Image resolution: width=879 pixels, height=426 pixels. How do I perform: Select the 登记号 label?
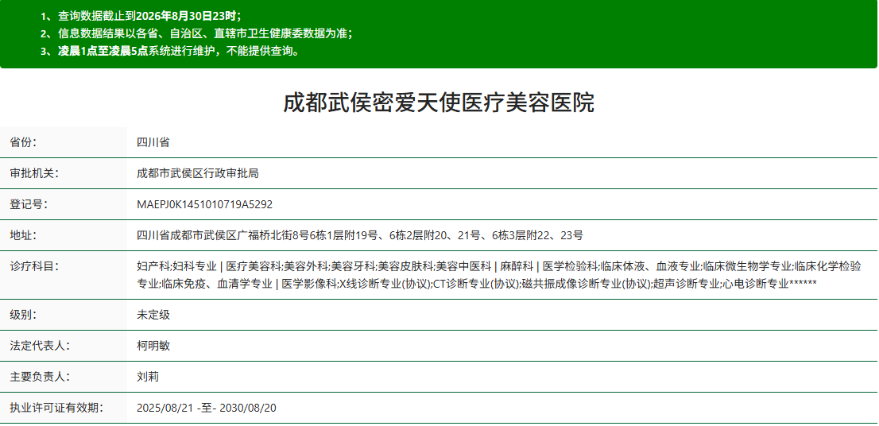[x=29, y=204]
